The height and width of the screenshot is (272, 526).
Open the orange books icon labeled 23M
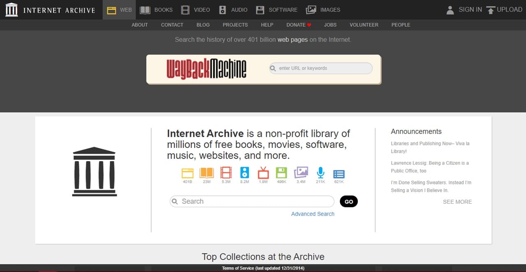point(207,173)
